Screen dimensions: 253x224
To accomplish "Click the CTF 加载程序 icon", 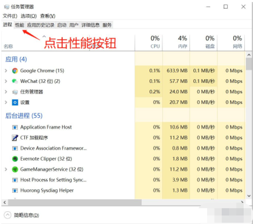I will (x=15, y=138).
